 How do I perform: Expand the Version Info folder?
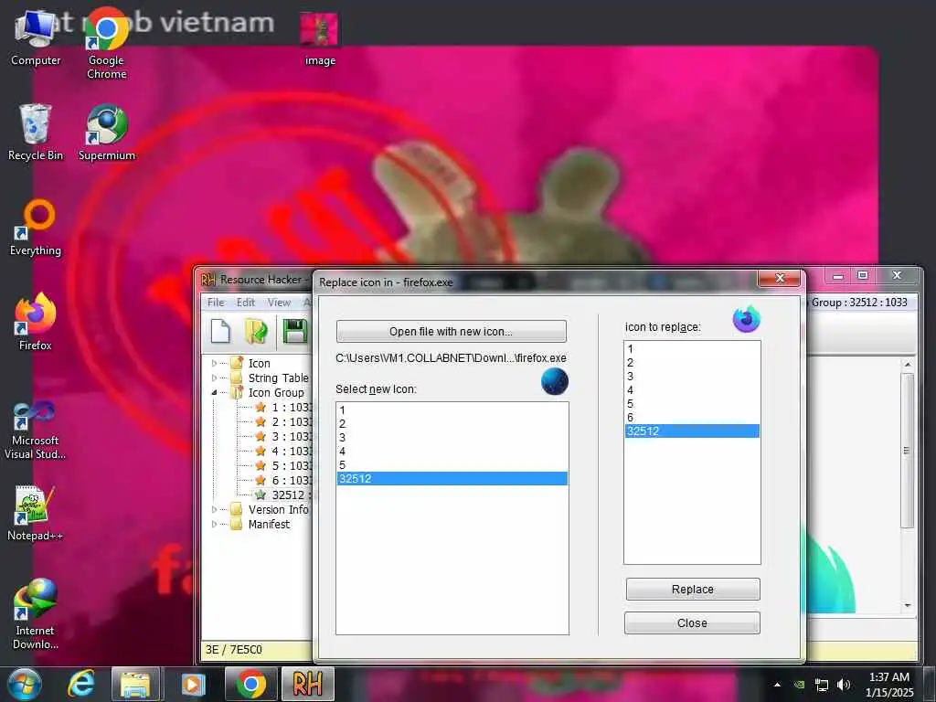[x=214, y=509]
